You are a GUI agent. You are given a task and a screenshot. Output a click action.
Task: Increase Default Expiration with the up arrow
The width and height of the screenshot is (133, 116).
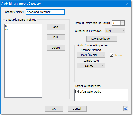tap(122, 22)
